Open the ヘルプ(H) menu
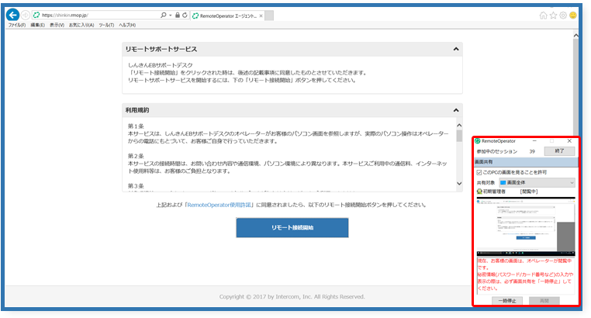The height and width of the screenshot is (318, 591). pos(127,25)
